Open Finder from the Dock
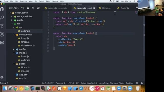The height and width of the screenshot is (92, 164). pos(5,88)
